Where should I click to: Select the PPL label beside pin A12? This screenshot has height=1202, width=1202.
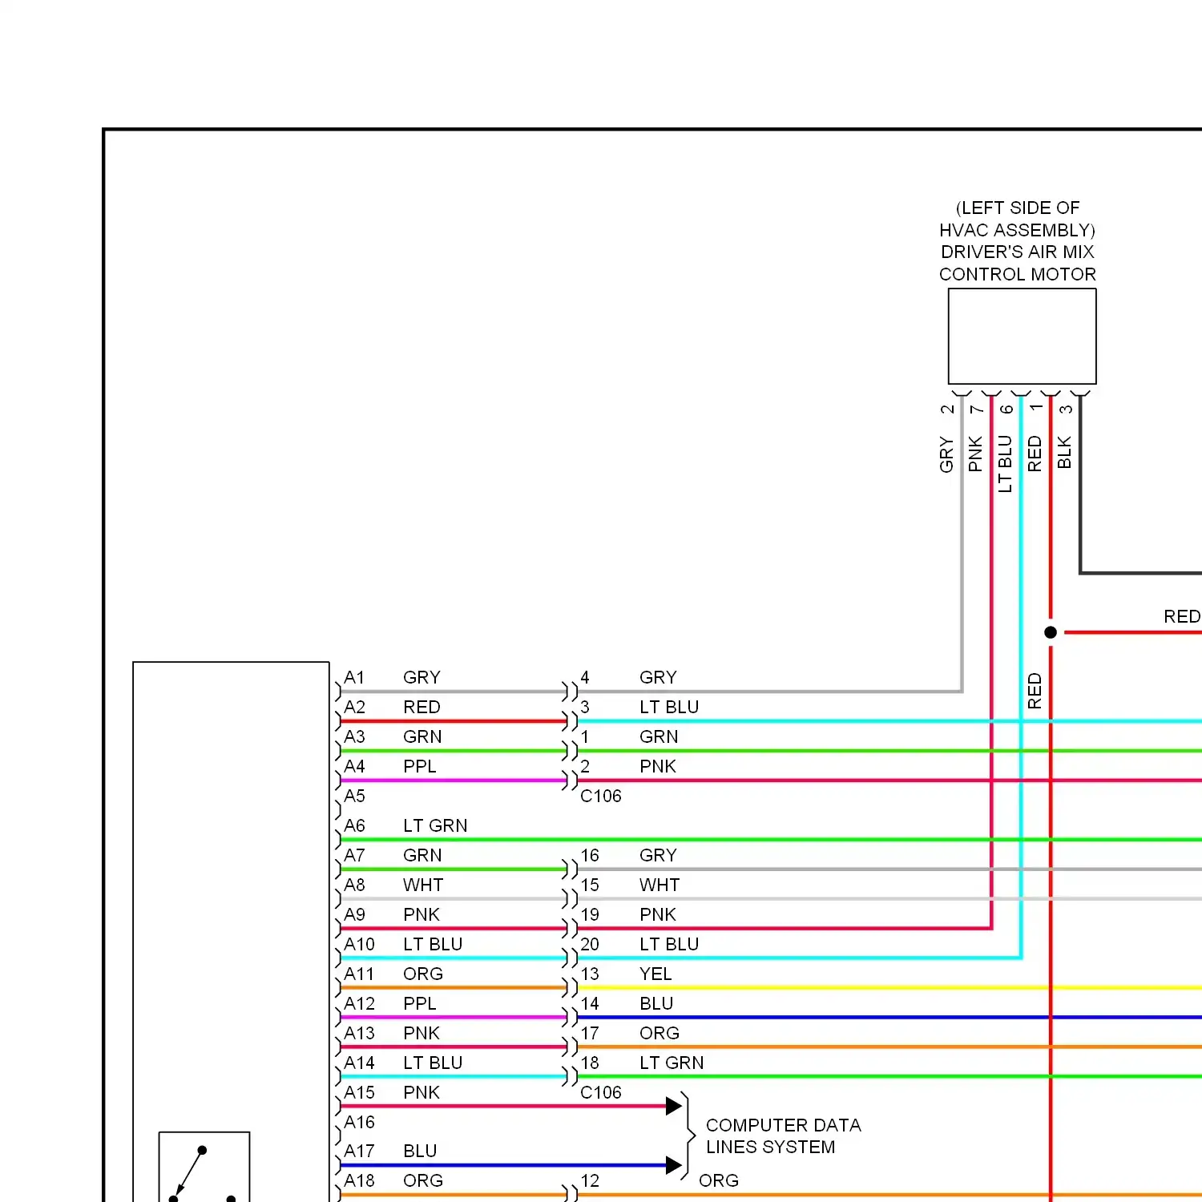pos(420,1004)
